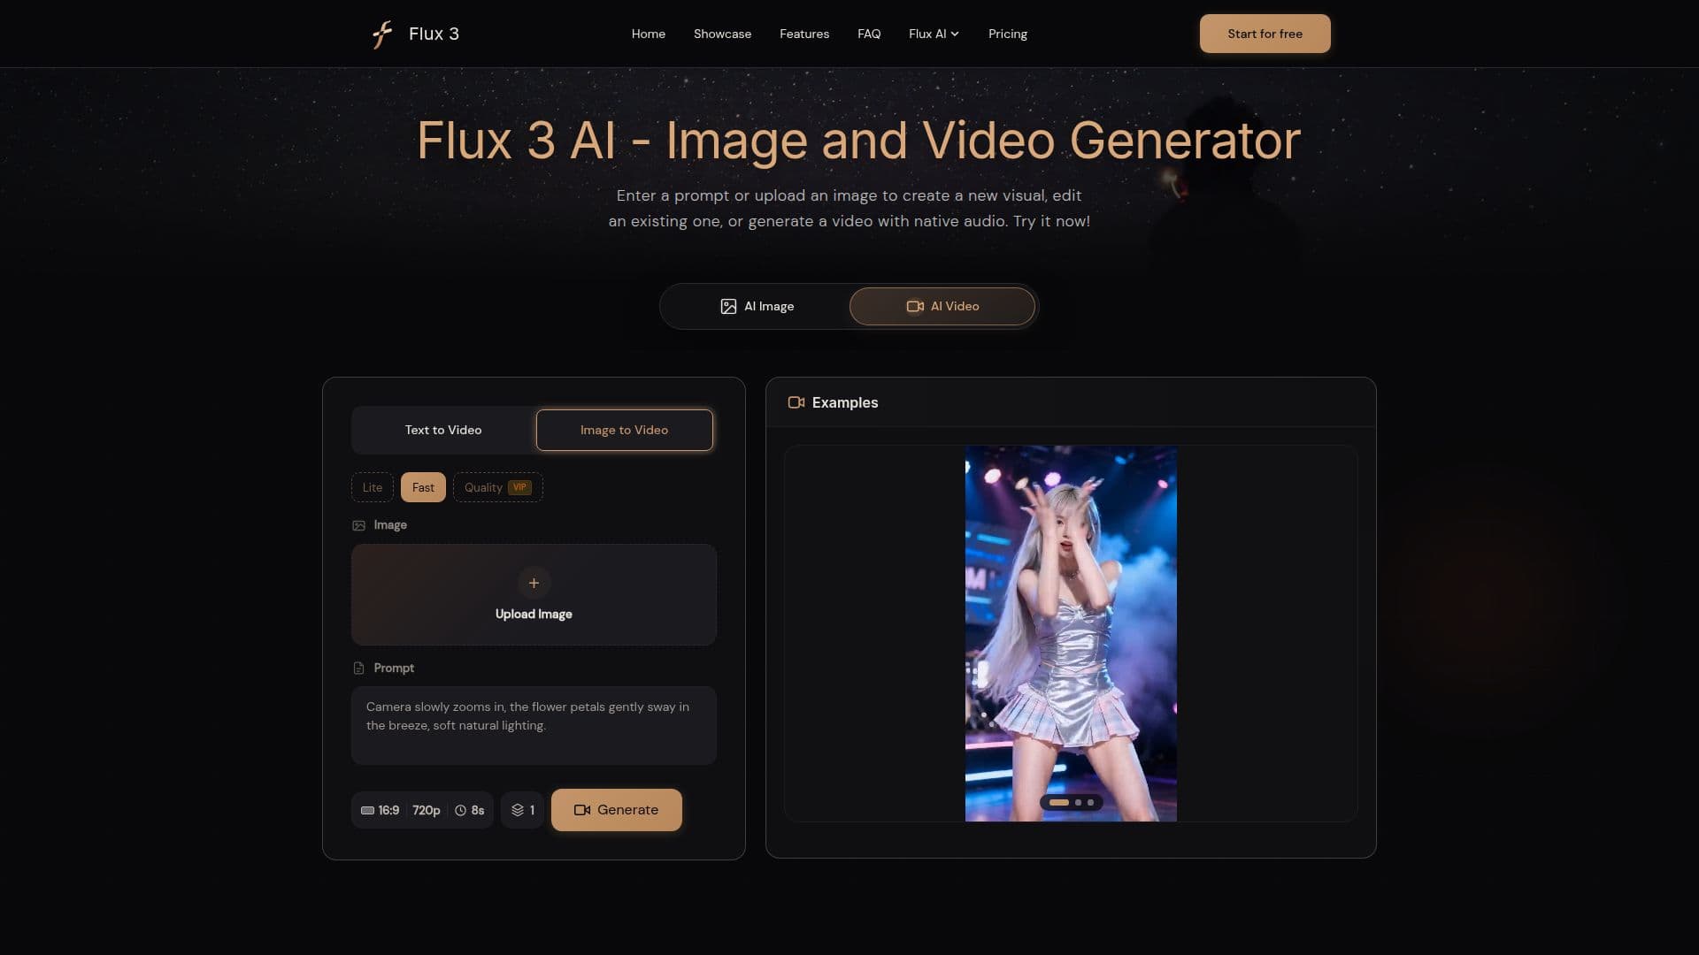
Task: Click the Flux 3 logo icon
Action: (x=382, y=34)
